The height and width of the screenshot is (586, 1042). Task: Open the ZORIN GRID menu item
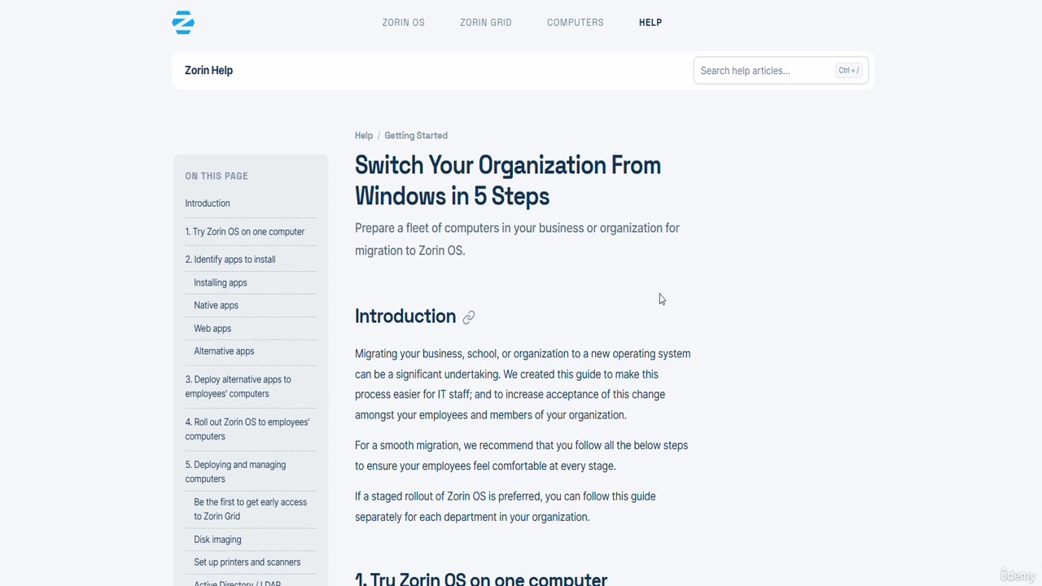[485, 23]
